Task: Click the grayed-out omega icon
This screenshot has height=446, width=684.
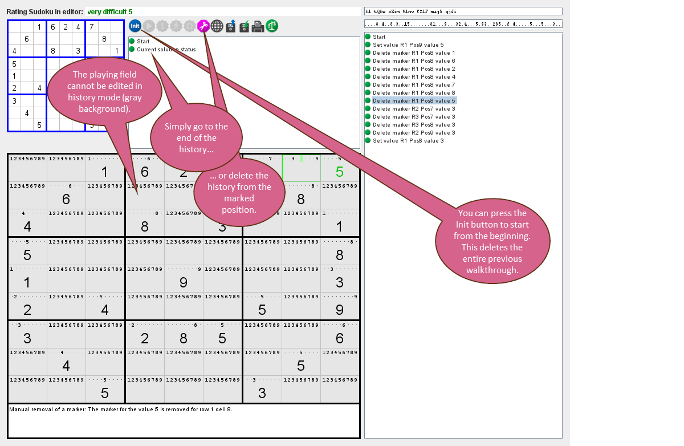Action: [190, 26]
